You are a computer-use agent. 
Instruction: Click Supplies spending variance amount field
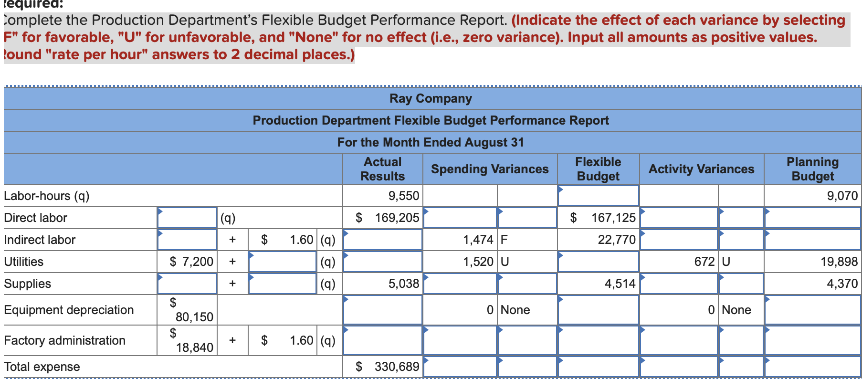[460, 284]
